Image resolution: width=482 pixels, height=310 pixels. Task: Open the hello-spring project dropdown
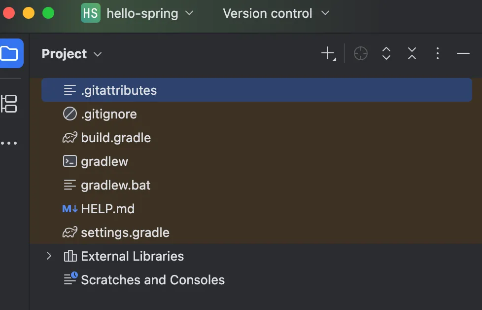(x=150, y=13)
